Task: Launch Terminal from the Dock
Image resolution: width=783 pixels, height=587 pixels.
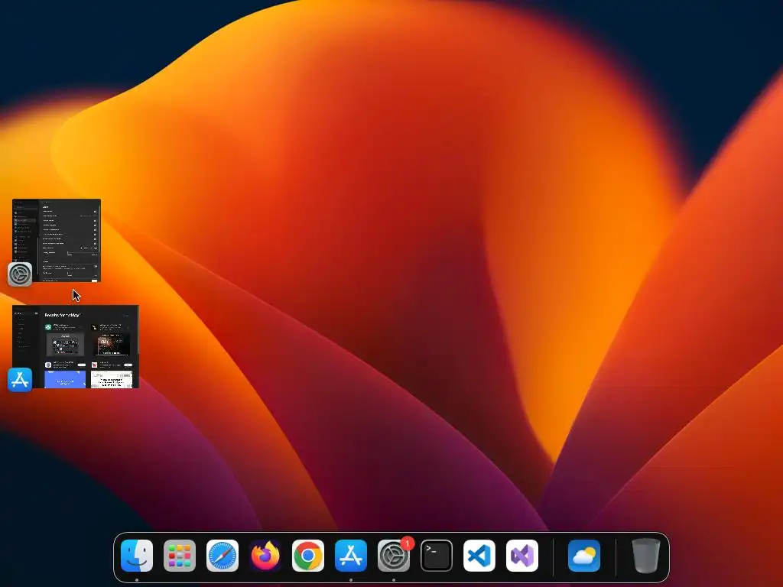Action: coord(437,556)
